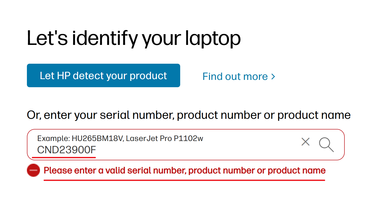Open the Find out more link

(235, 76)
